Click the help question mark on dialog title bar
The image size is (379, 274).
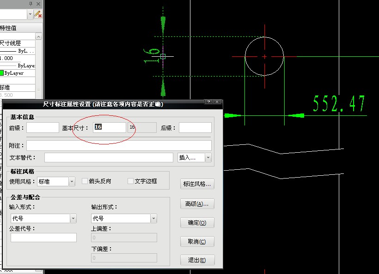tap(209, 102)
